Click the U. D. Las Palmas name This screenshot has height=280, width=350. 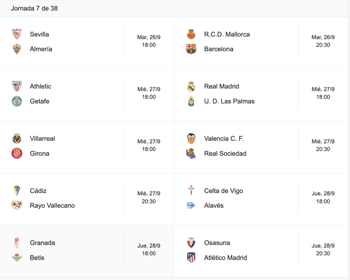229,102
